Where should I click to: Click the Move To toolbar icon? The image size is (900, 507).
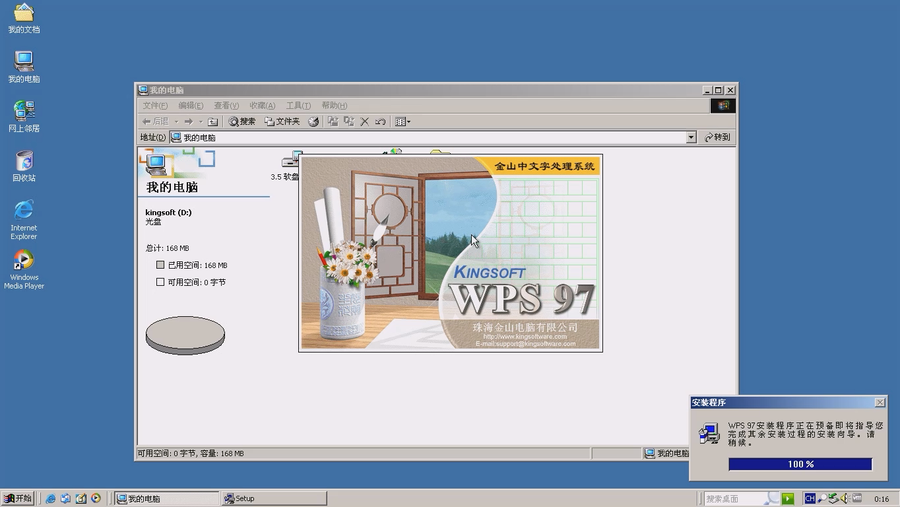[x=333, y=121]
